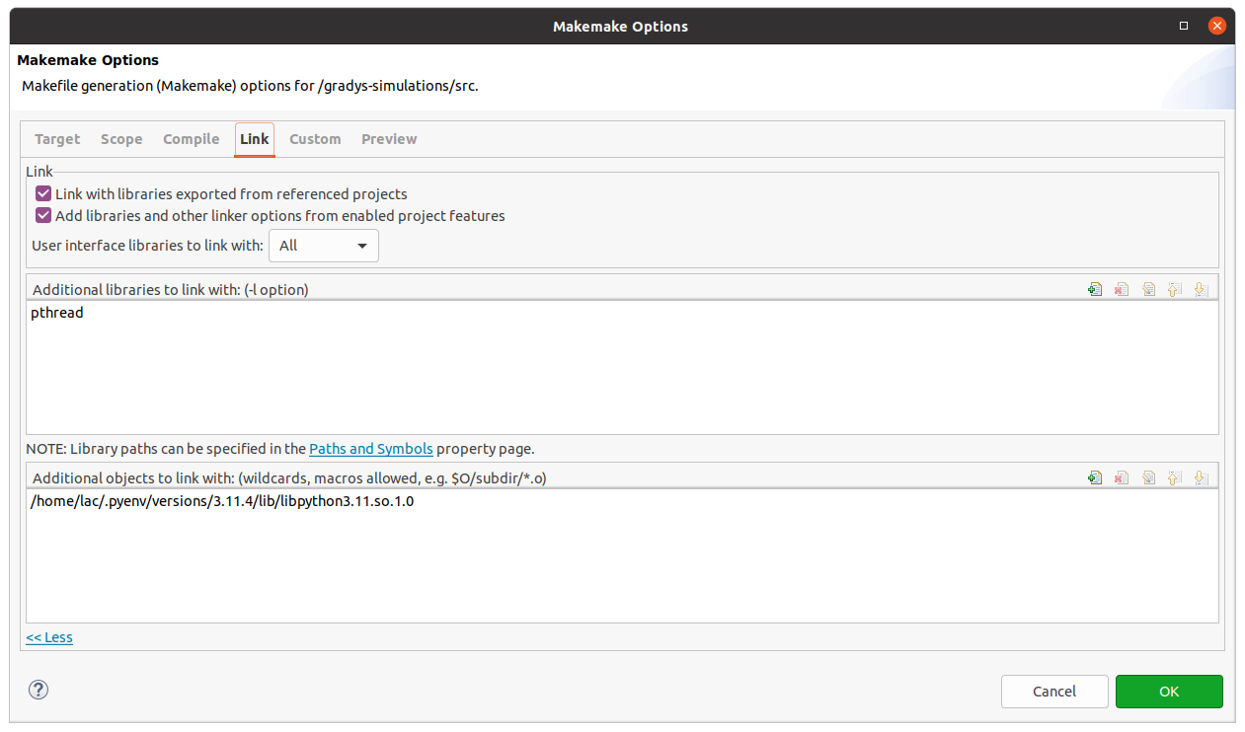This screenshot has height=732, width=1245.
Task: Move up icon in additional libraries toolbar
Action: pos(1175,289)
